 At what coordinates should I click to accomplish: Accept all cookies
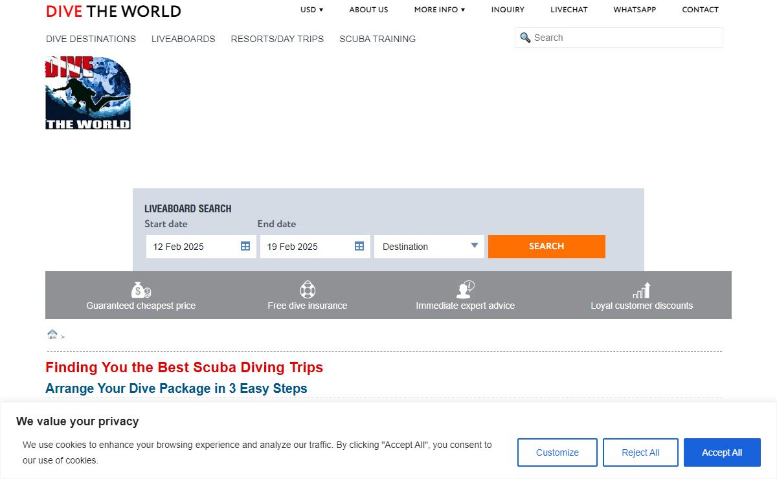[722, 452]
